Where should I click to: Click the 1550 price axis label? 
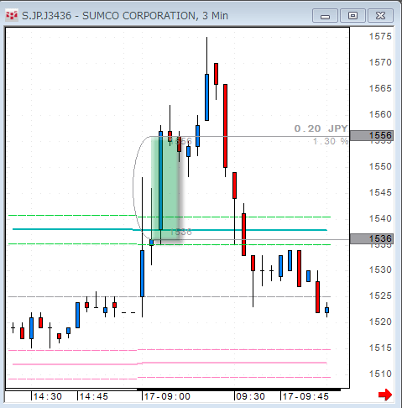click(x=380, y=166)
